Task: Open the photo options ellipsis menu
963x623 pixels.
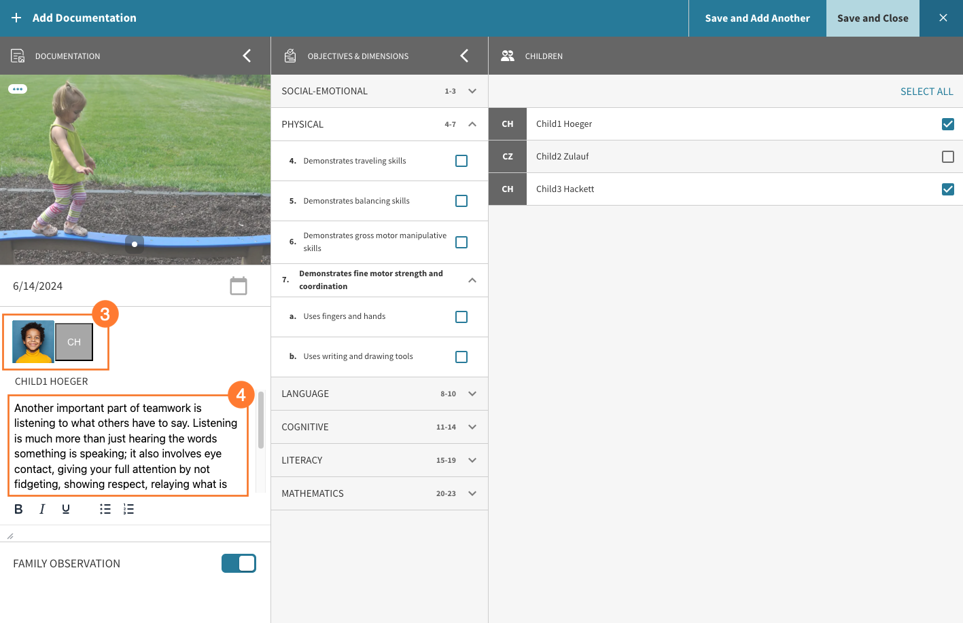Action: [18, 88]
